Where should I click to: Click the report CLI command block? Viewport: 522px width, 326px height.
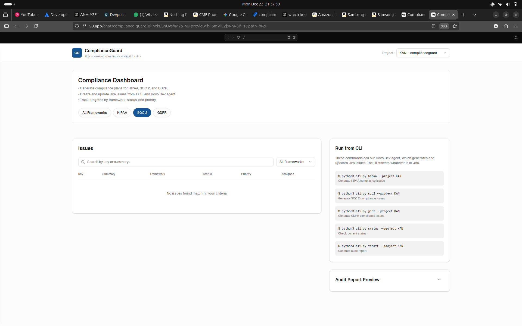click(389, 248)
